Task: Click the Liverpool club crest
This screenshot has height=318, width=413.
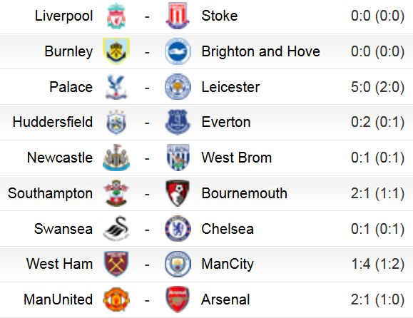Action: coord(116,16)
